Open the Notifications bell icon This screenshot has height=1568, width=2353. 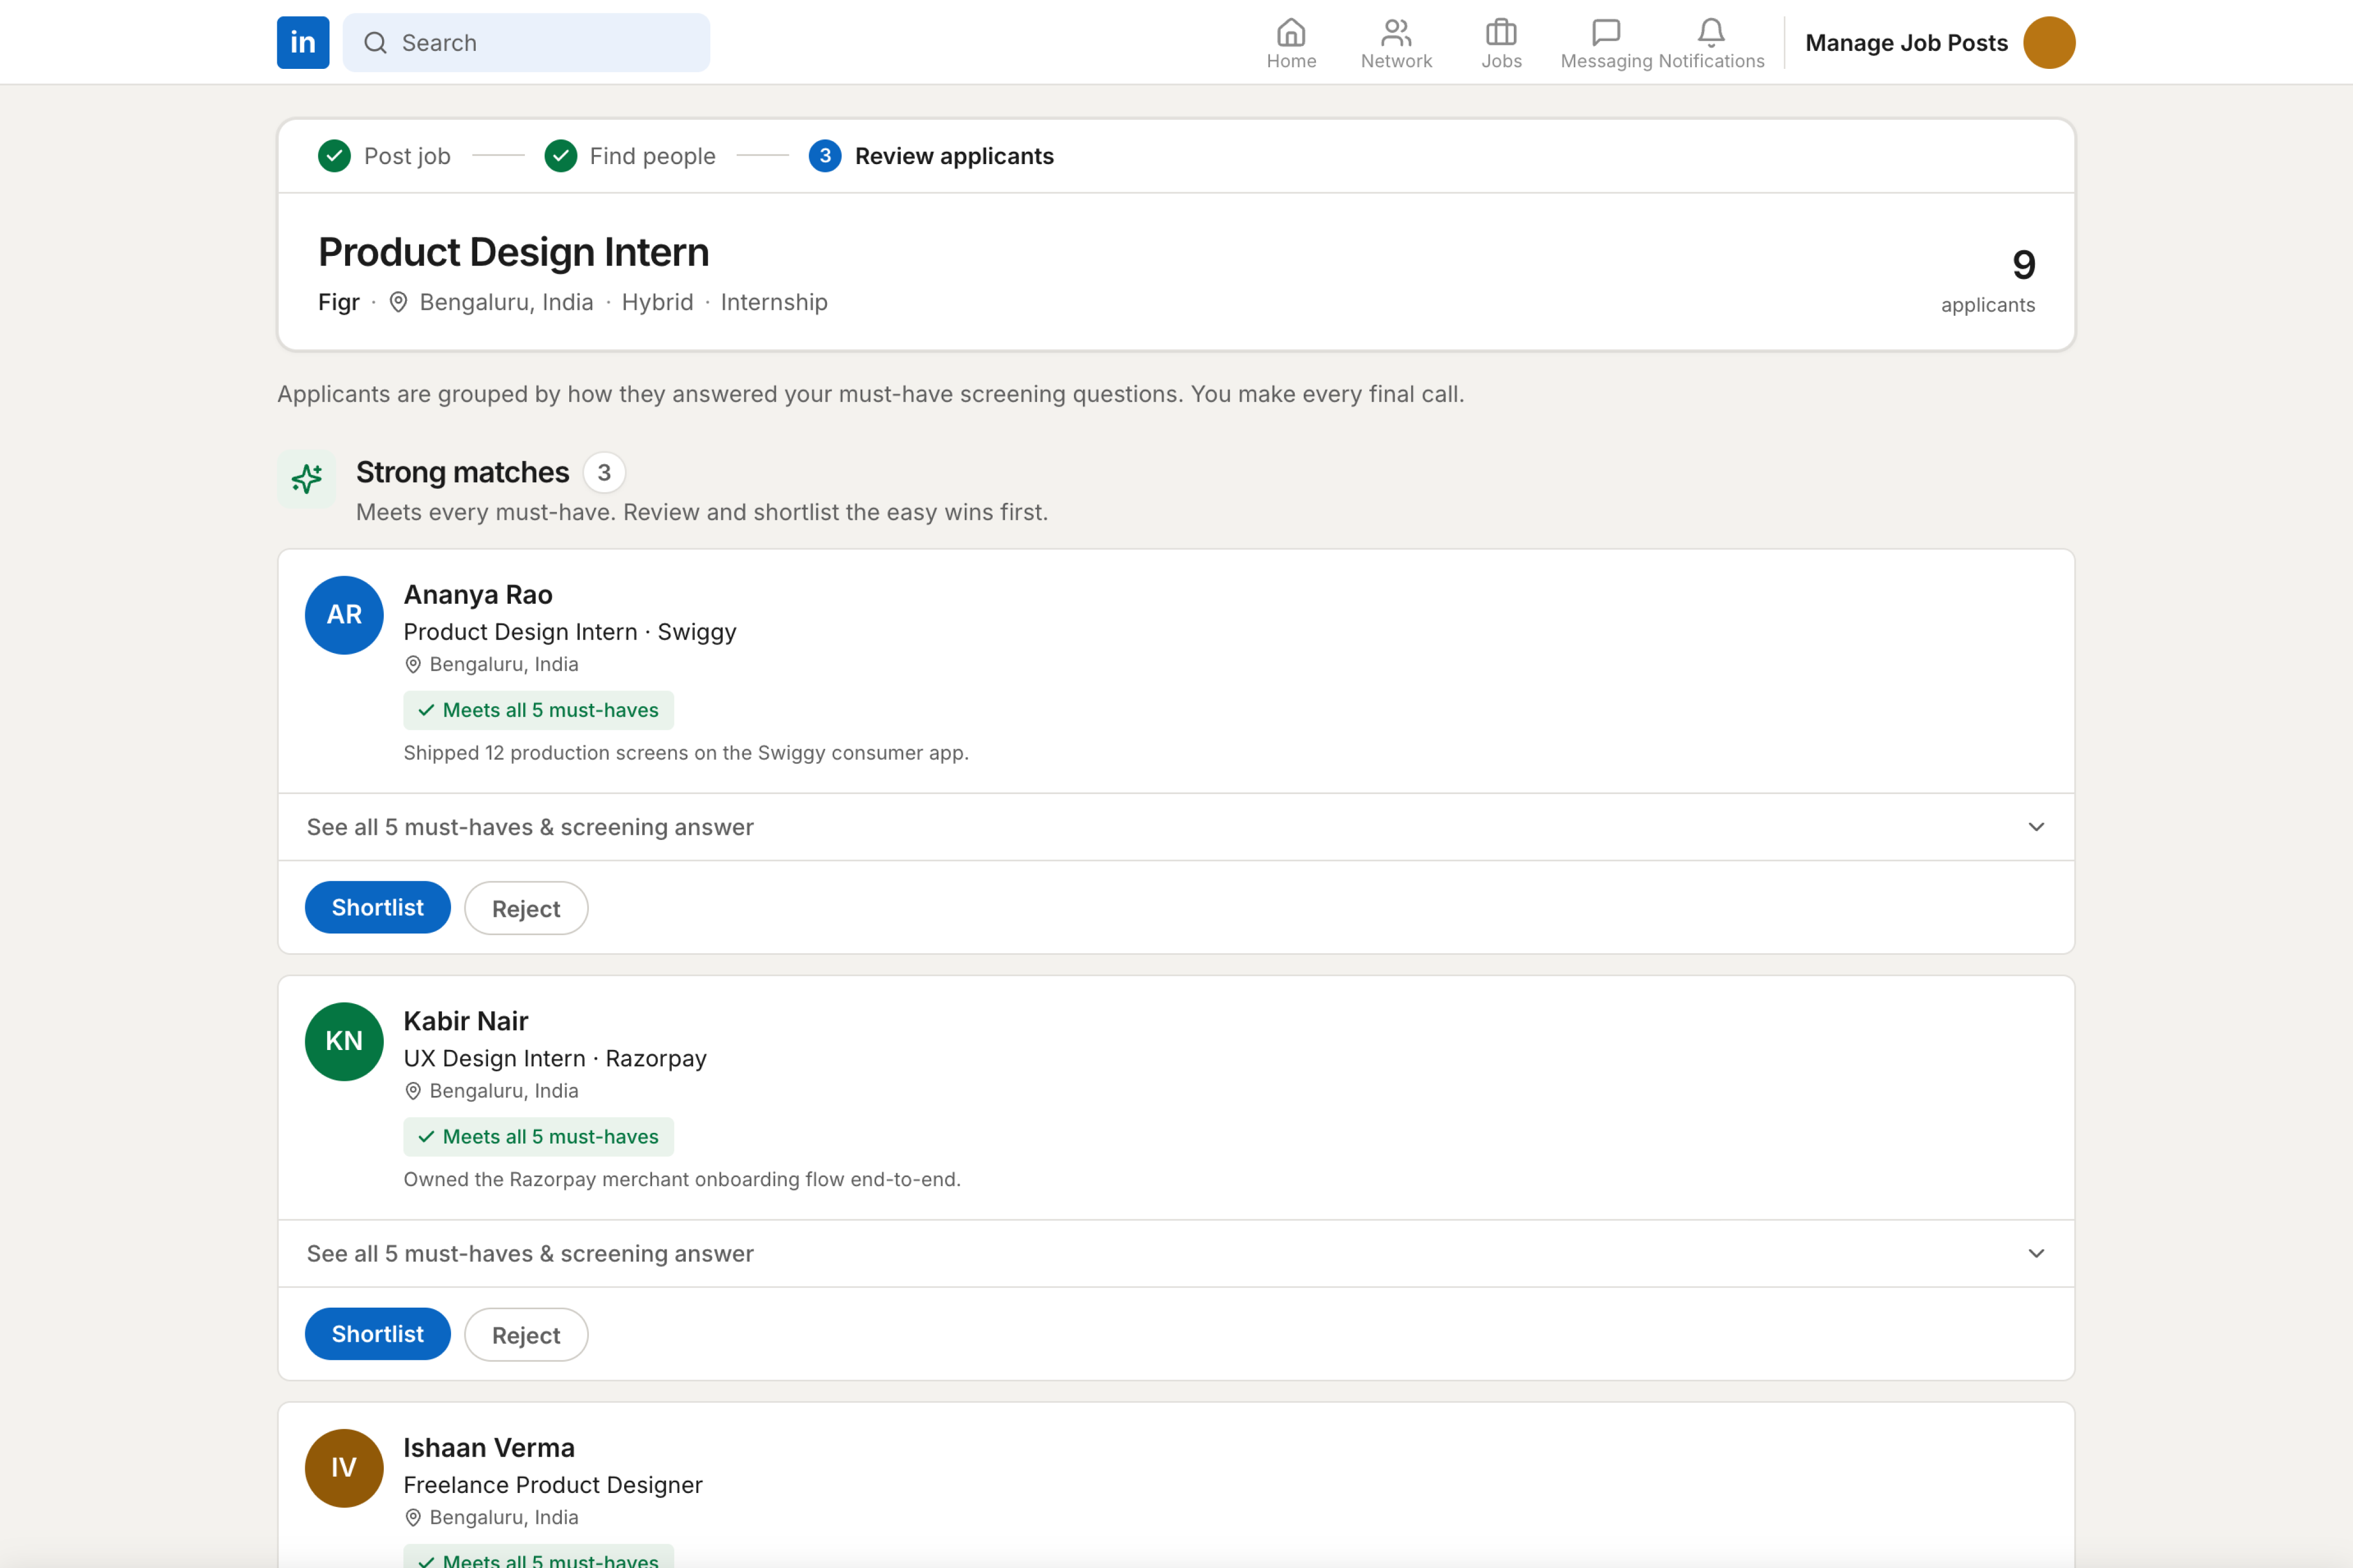(1711, 33)
